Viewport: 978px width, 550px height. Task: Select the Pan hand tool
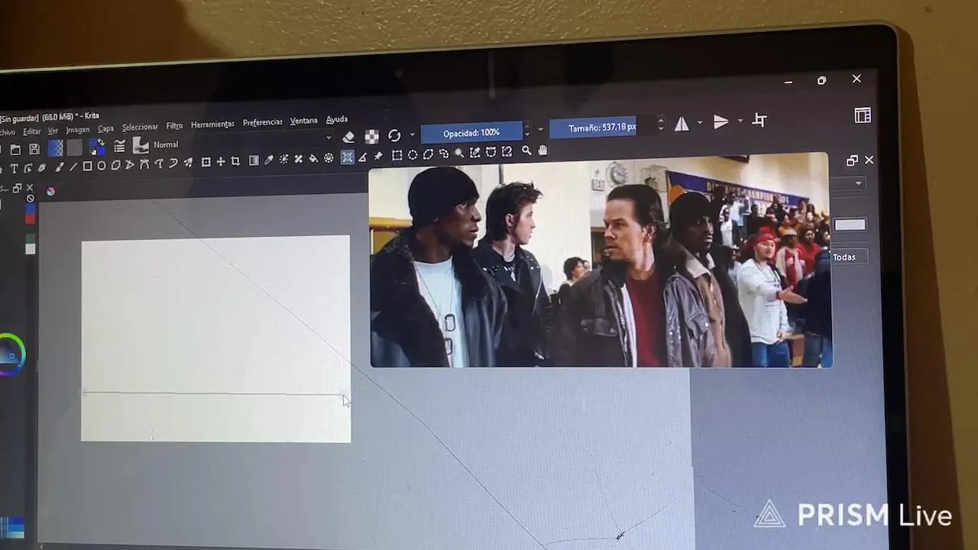pyautogui.click(x=542, y=150)
